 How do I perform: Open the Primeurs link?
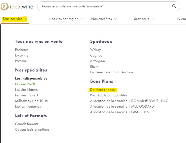(21, 61)
